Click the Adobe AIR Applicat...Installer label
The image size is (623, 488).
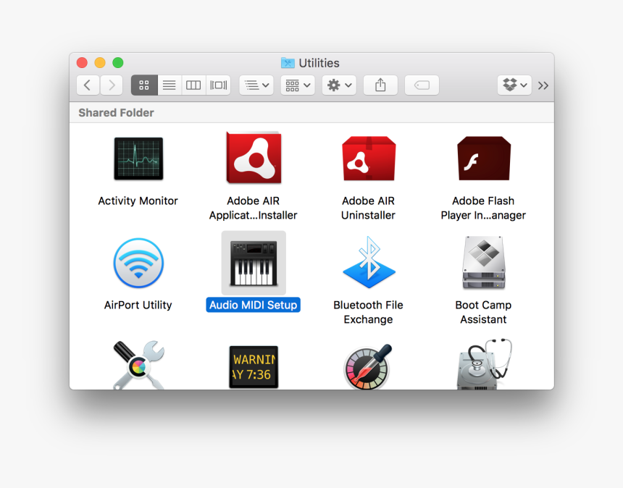pos(253,208)
